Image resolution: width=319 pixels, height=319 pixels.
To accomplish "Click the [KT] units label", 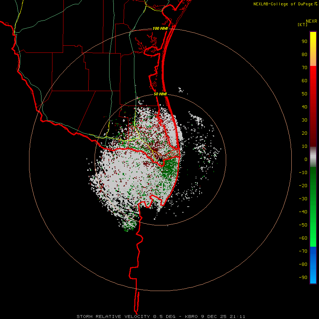I will (x=303, y=24).
